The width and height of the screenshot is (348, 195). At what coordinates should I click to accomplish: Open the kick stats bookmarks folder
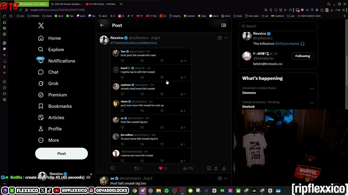[251, 16]
